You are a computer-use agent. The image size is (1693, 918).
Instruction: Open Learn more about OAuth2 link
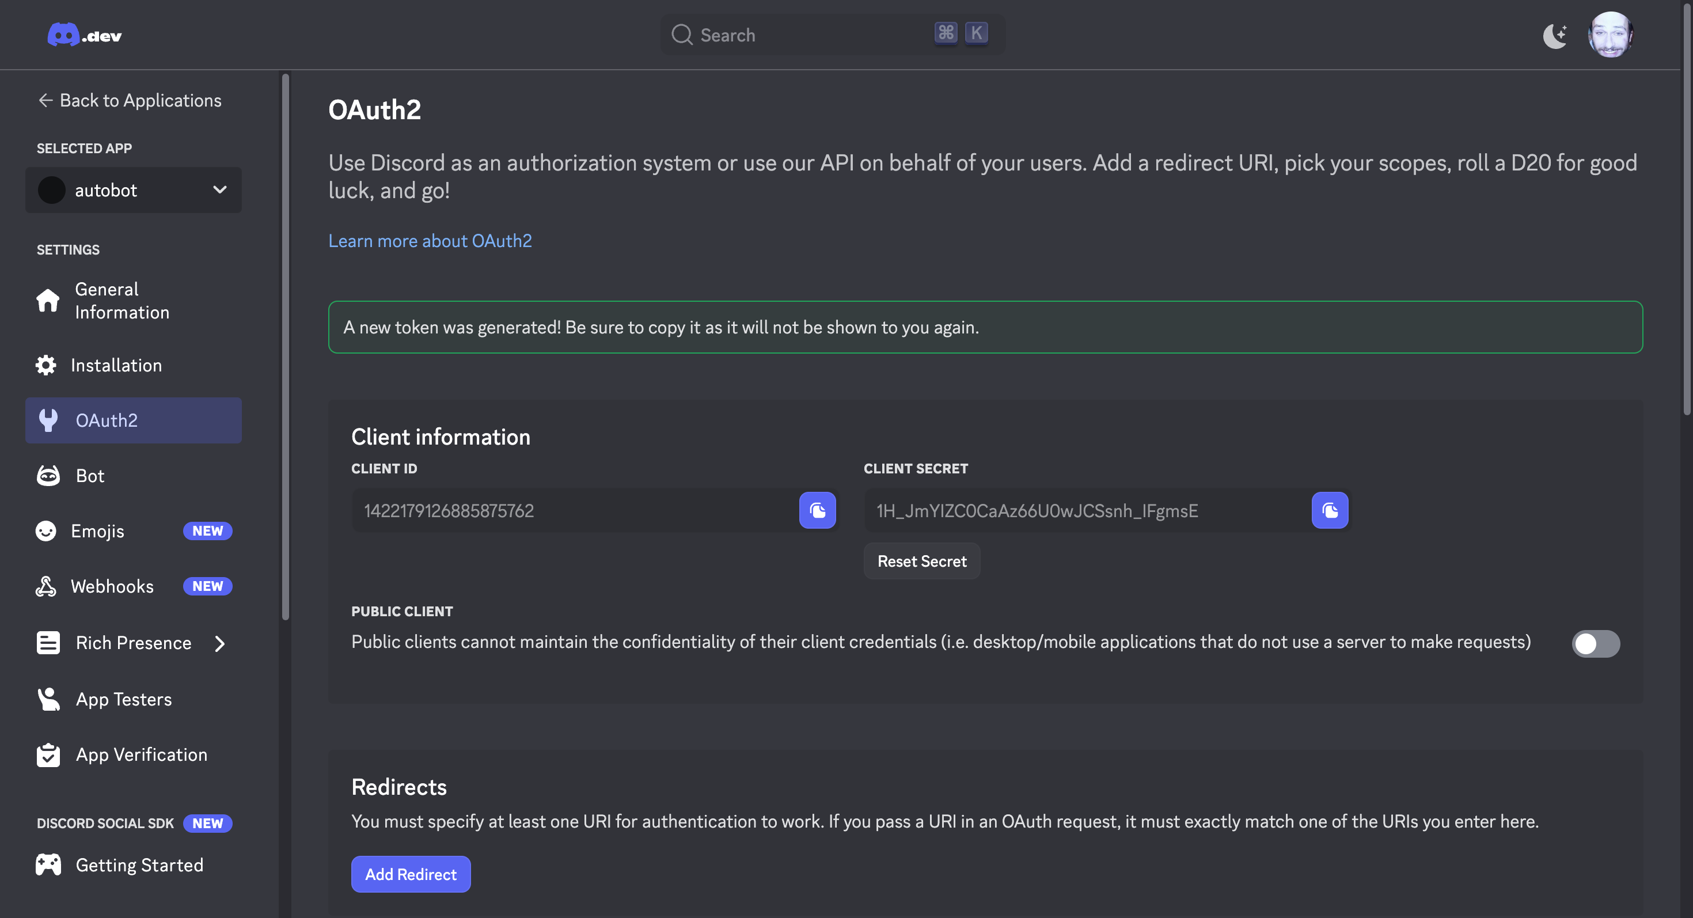(x=430, y=241)
